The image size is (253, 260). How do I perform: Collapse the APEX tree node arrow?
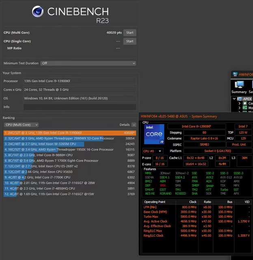234,98
